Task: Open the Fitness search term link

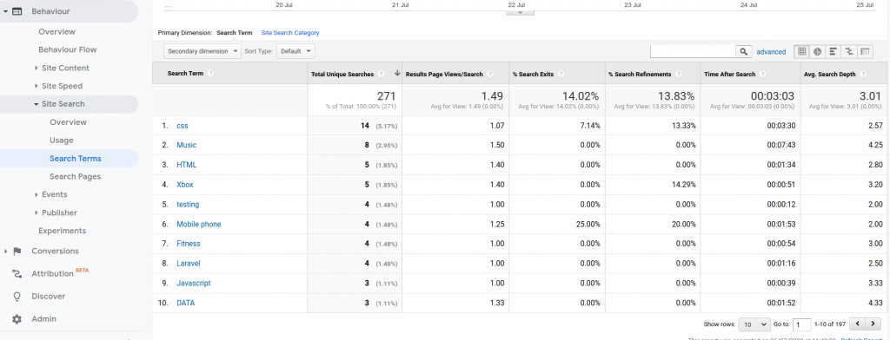Action: click(189, 244)
